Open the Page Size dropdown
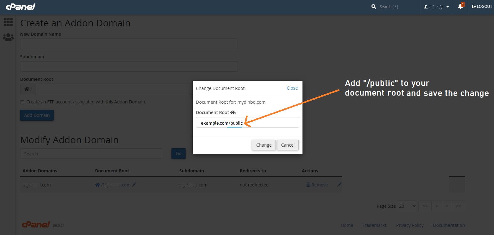This screenshot has width=494, height=235. pos(407,206)
